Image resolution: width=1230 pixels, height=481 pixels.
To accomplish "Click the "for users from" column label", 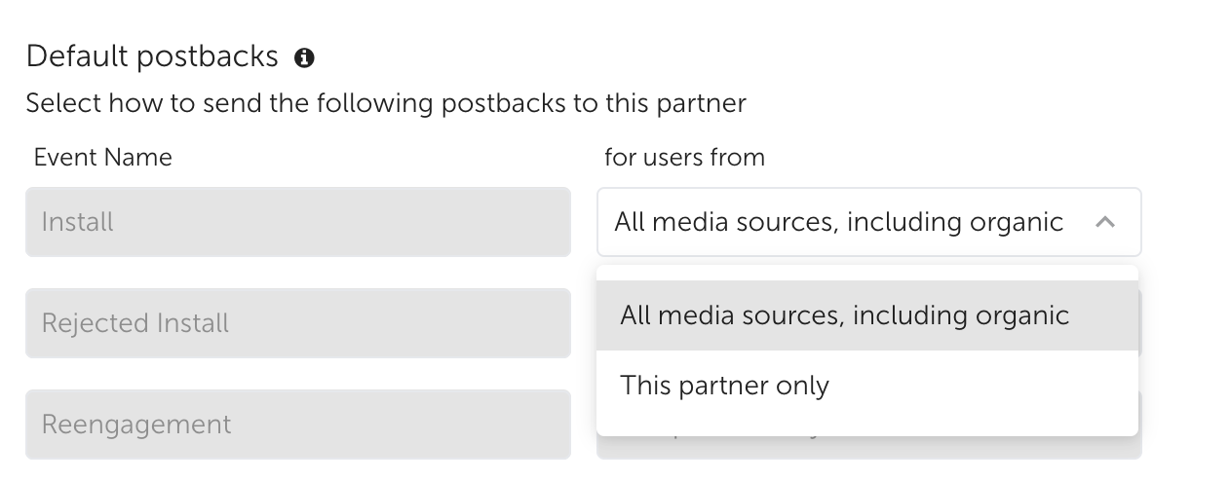I will pyautogui.click(x=684, y=157).
